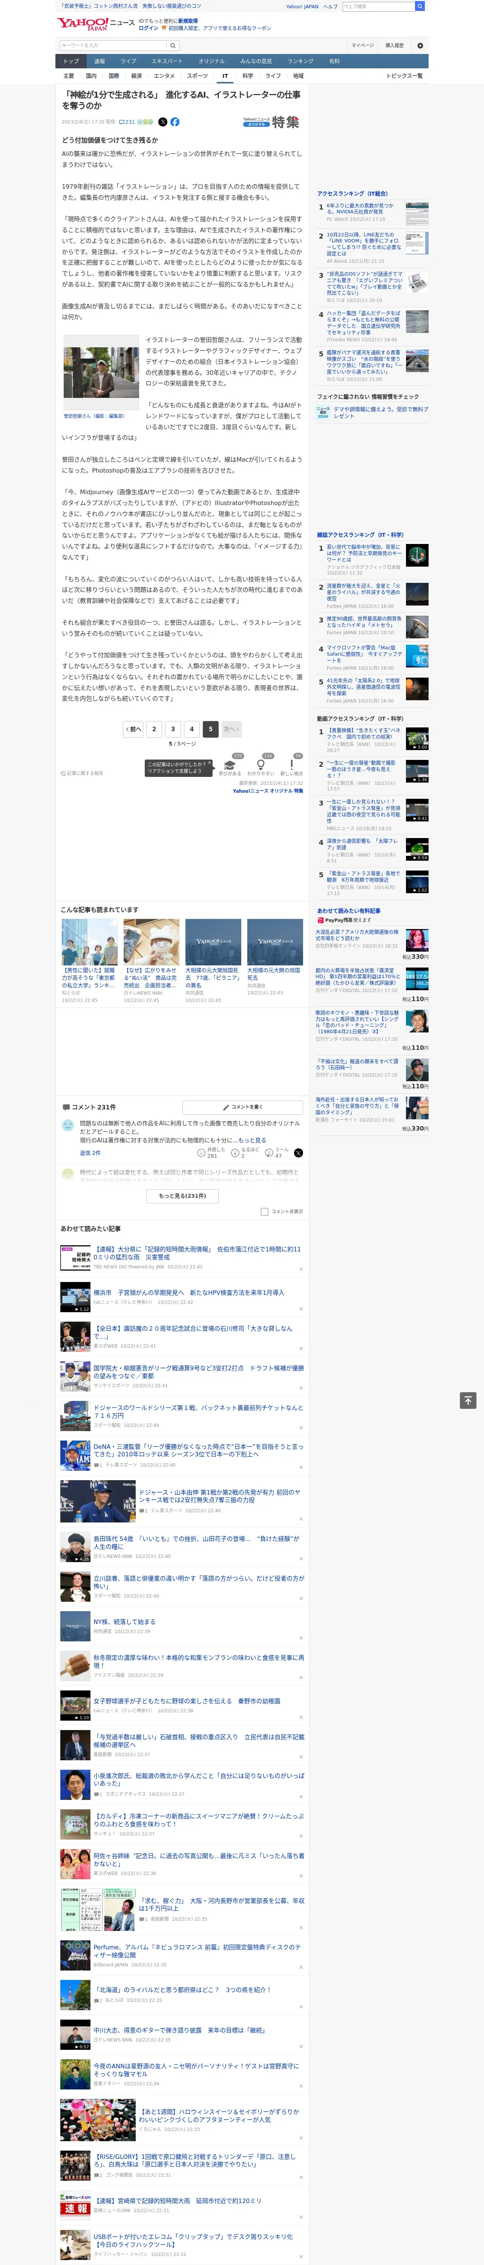Click the Yahoo! JAPAN news logo

point(96,25)
